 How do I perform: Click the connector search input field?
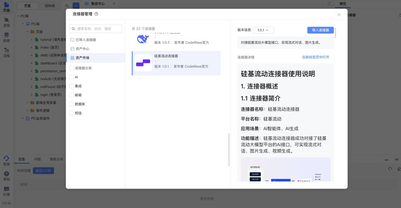click(x=96, y=29)
